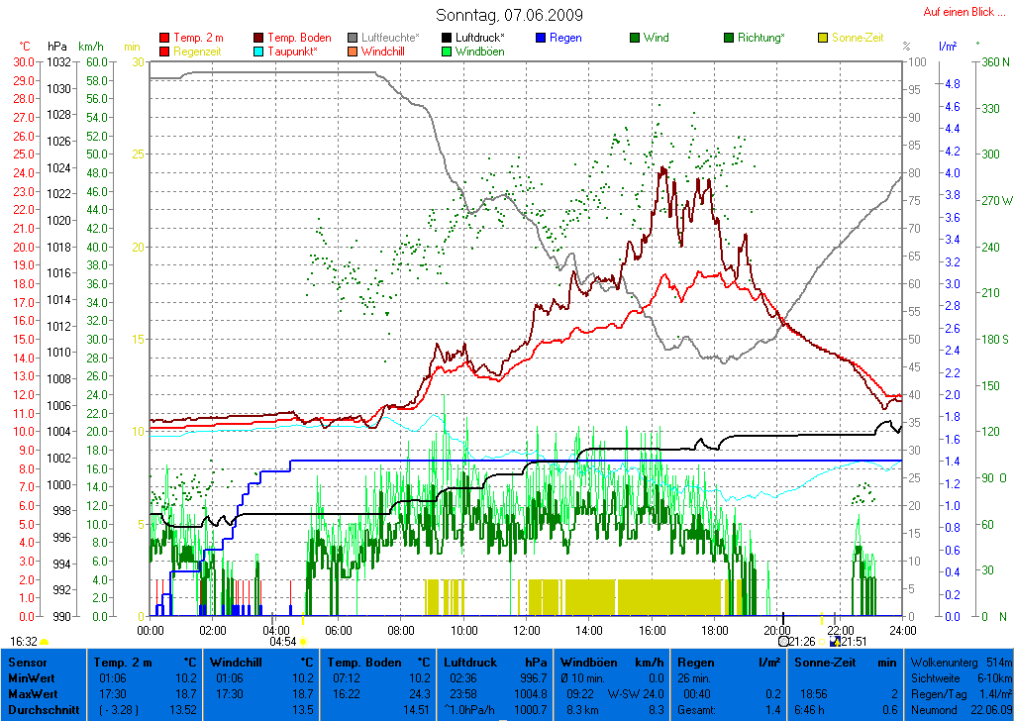Open the 'Auf einen Blick ...' link
Screen dimensions: 1014x721
[960, 12]
